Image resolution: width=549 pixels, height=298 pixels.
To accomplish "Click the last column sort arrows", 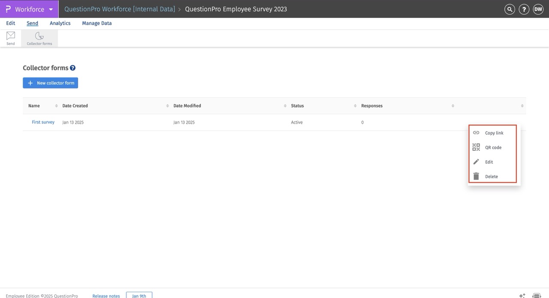I will pos(522,106).
